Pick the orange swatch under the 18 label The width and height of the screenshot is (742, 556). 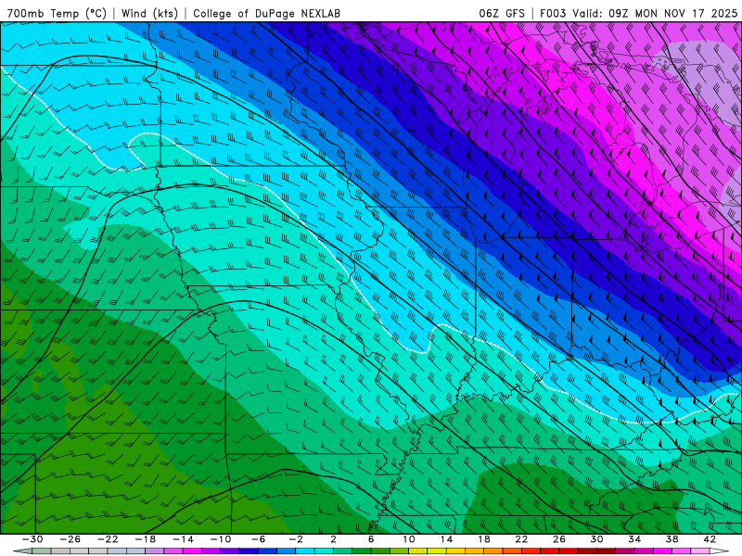493,551
